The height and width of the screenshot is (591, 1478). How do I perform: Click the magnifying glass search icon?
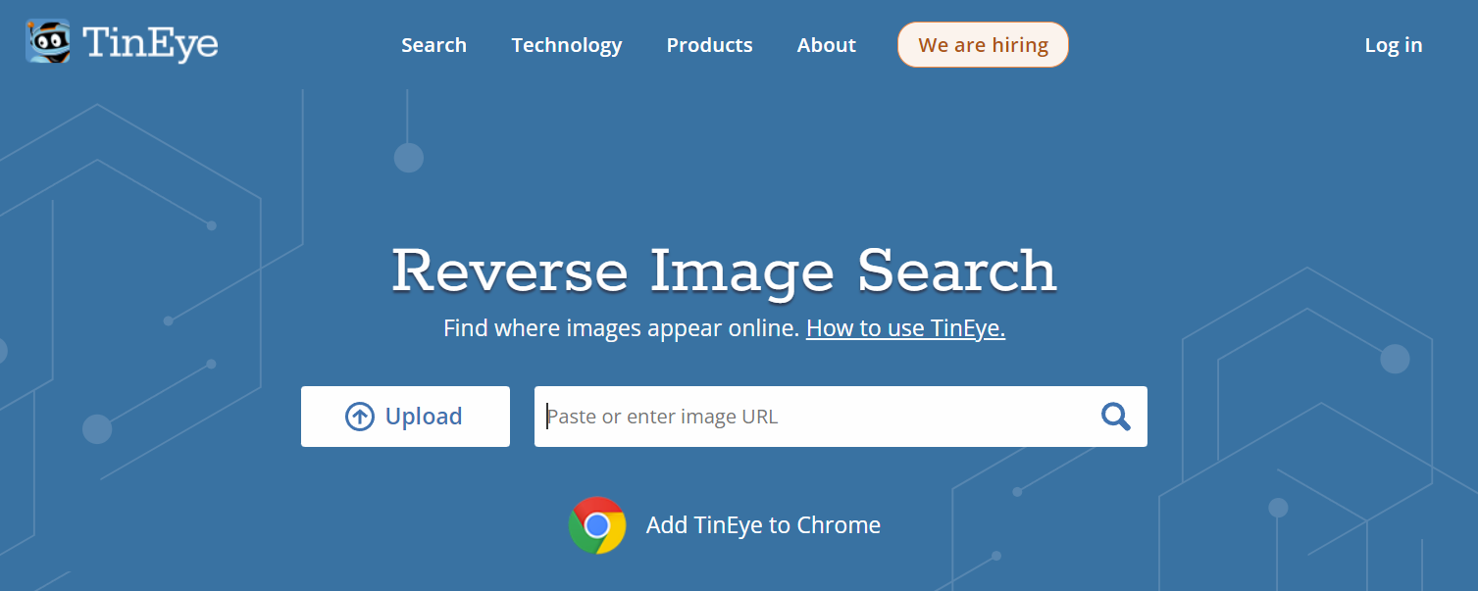1115,417
